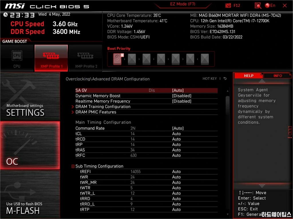This screenshot has width=293, height=219.
Task: Click the MSI logo
Action: pyautogui.click(x=15, y=6)
